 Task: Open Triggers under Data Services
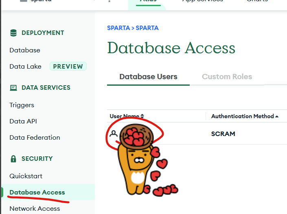pyautogui.click(x=22, y=105)
